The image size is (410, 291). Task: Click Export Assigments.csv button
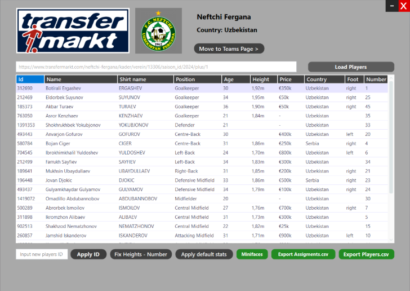pyautogui.click(x=303, y=254)
